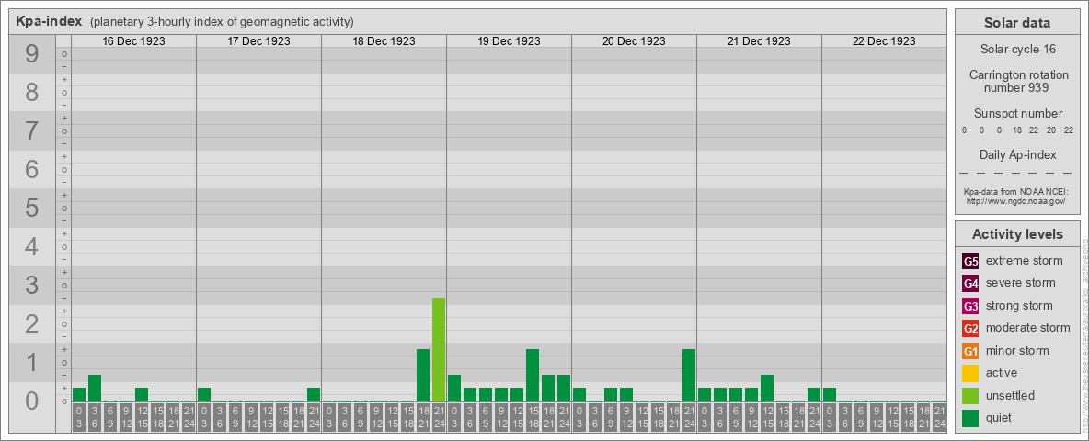The image size is (1089, 441).
Task: Click the unsettled legend label
Action: [x=1011, y=395]
